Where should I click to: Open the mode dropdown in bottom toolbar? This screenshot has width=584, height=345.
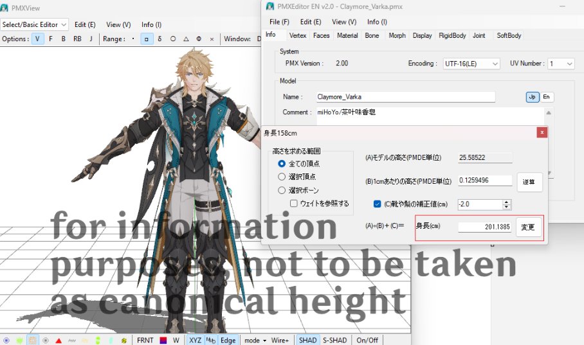255,340
